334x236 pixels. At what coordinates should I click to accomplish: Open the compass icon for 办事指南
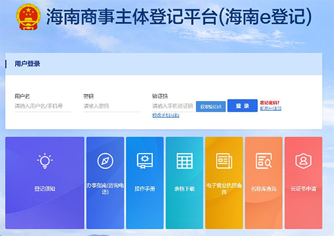click(x=105, y=161)
